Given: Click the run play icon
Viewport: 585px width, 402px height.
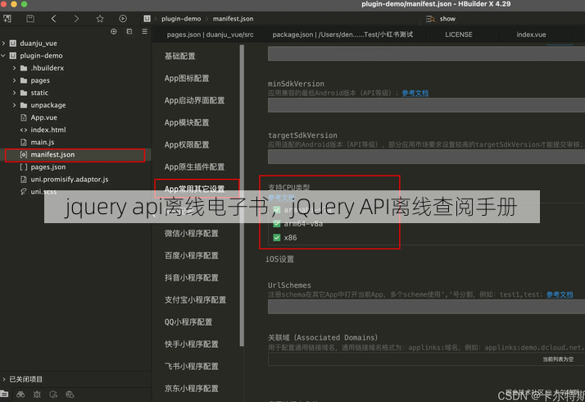Looking at the screenshot, I should pos(123,19).
